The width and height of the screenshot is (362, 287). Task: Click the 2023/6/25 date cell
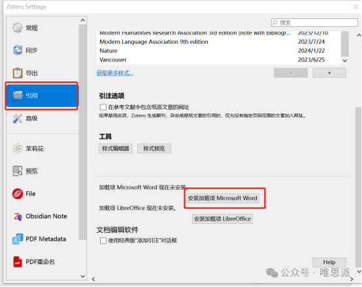pyautogui.click(x=312, y=60)
